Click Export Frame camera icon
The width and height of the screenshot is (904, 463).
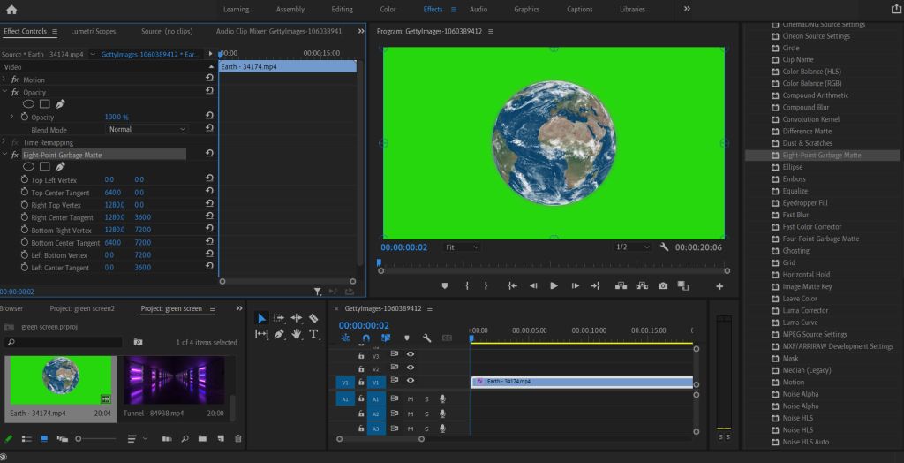[663, 285]
